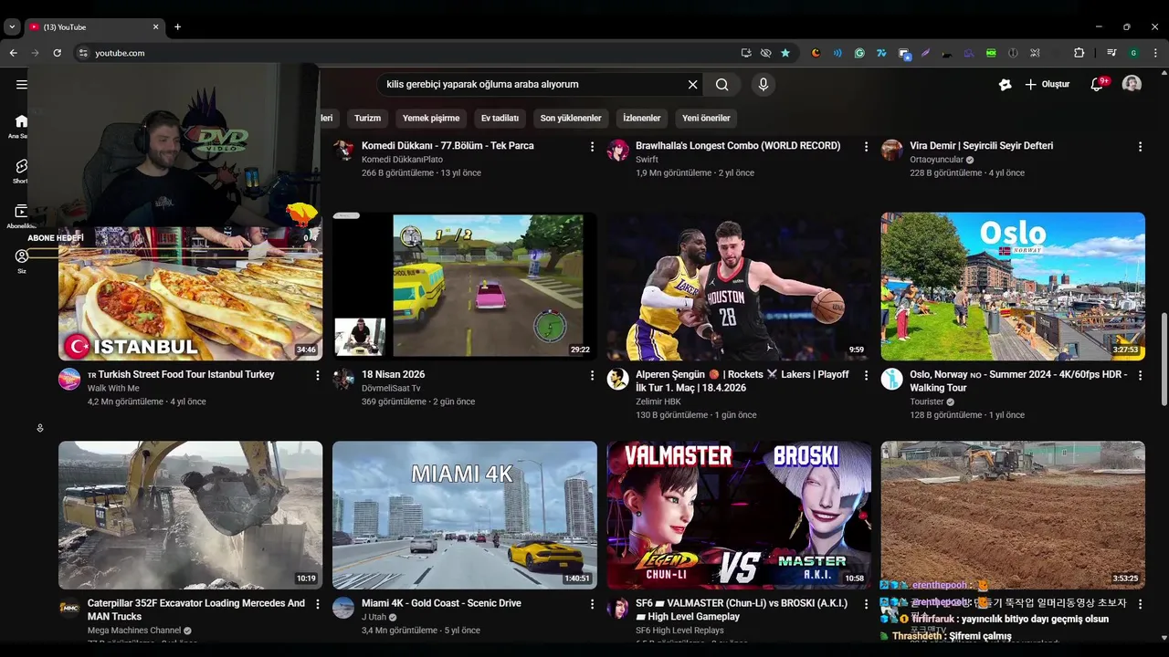
Task: Open Subscriptions (Abonelikler) in sidebar
Action: (x=22, y=216)
